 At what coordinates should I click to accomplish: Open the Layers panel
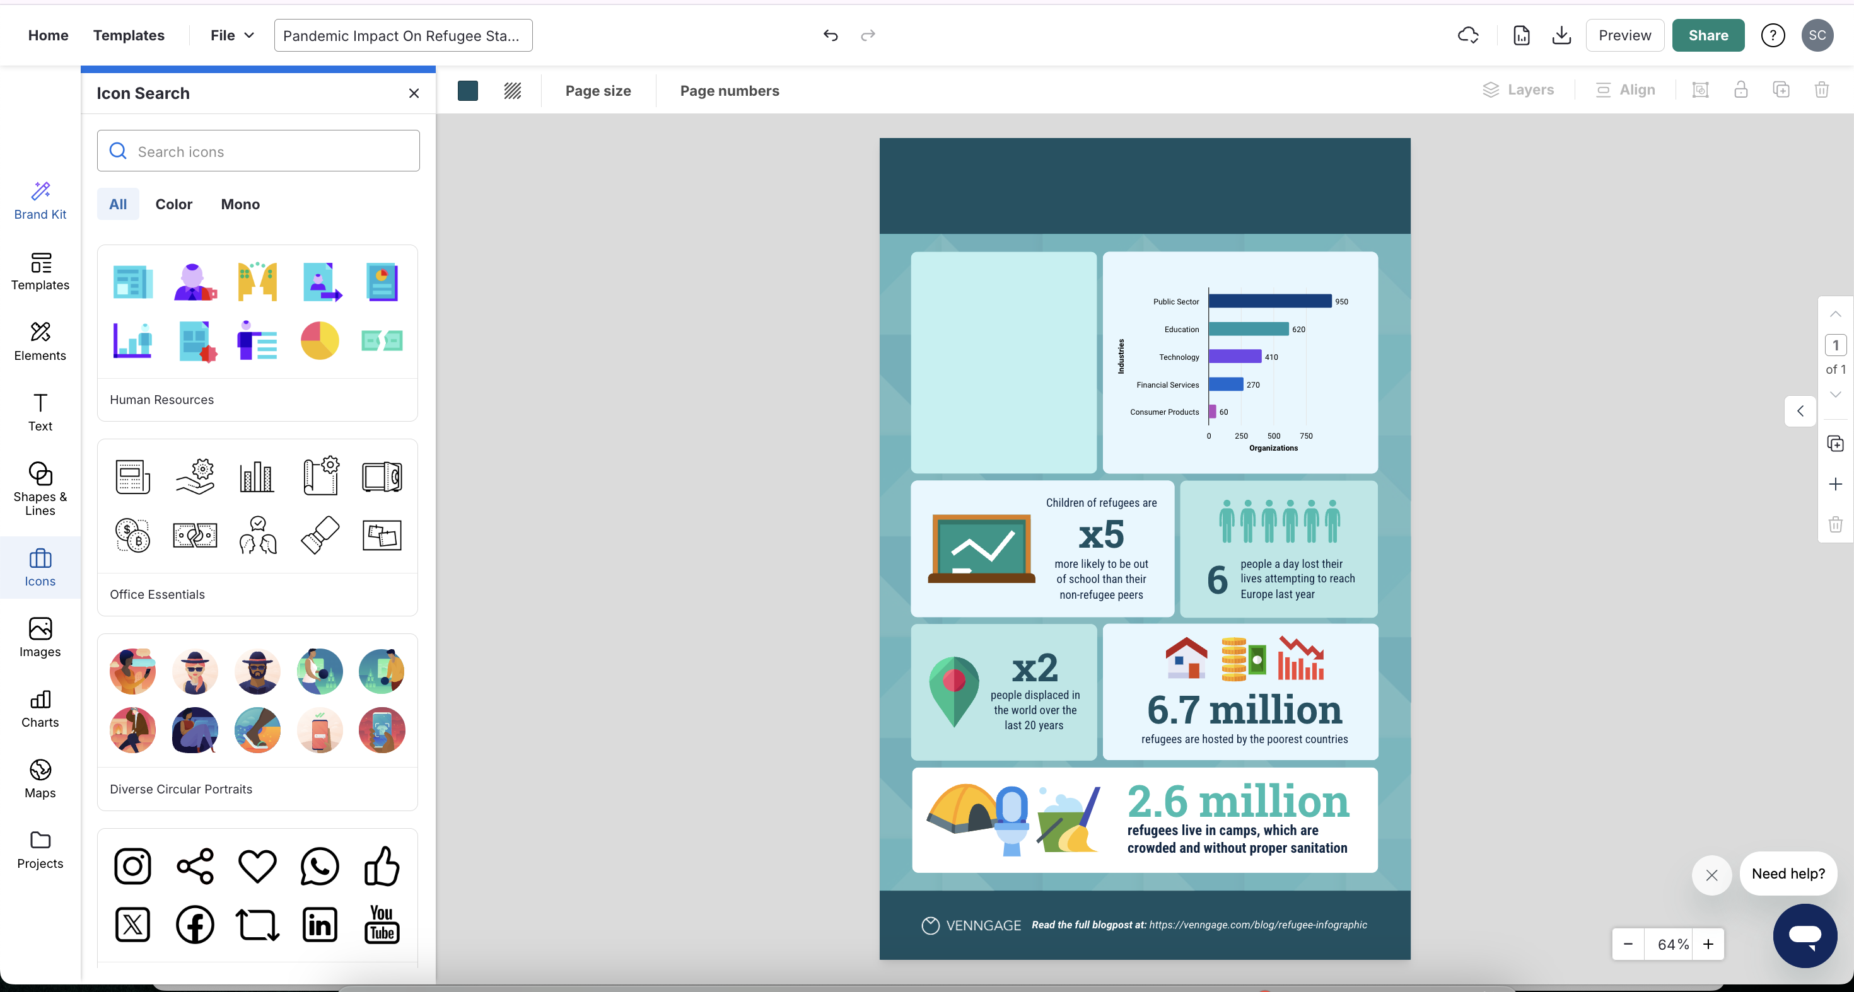click(1519, 89)
